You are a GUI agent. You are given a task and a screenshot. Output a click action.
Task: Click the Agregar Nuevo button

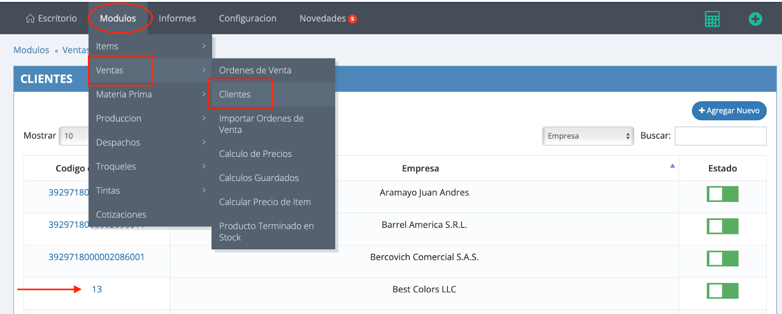point(729,111)
